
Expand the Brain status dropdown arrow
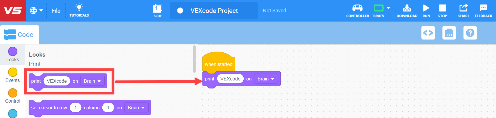coord(388,8)
